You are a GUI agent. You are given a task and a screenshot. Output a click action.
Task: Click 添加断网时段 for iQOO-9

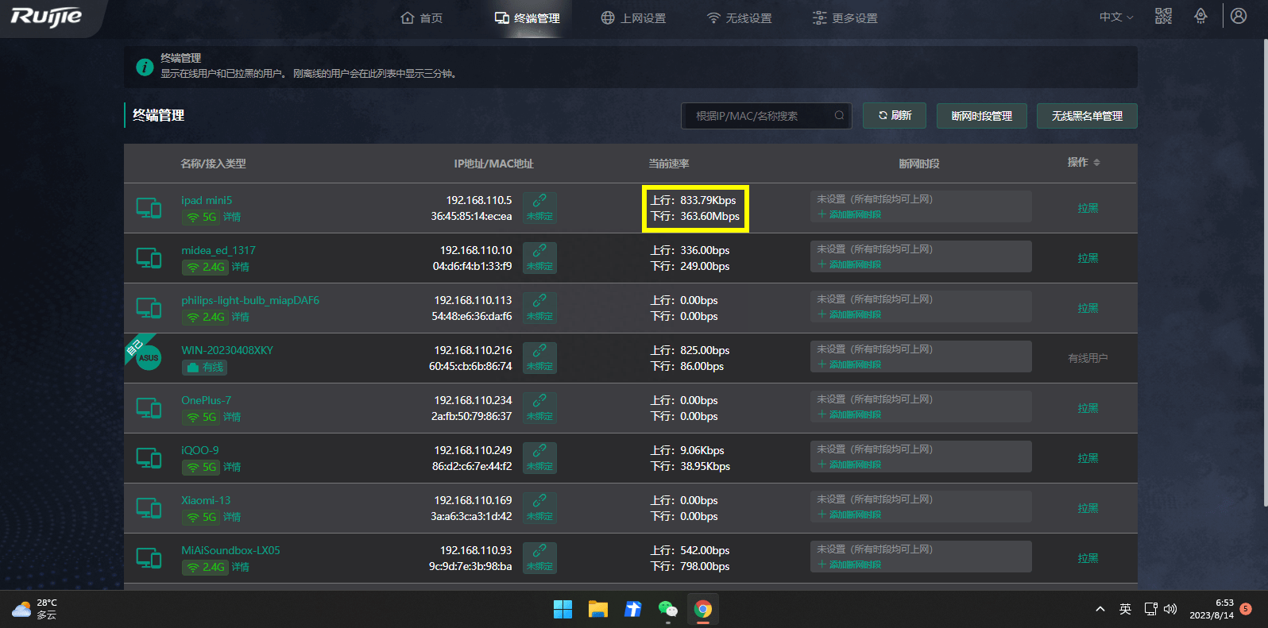(849, 464)
